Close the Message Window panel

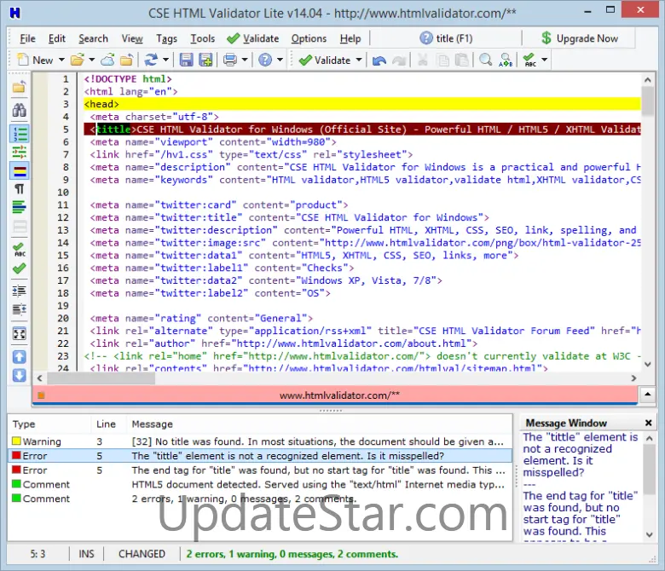[x=648, y=423]
